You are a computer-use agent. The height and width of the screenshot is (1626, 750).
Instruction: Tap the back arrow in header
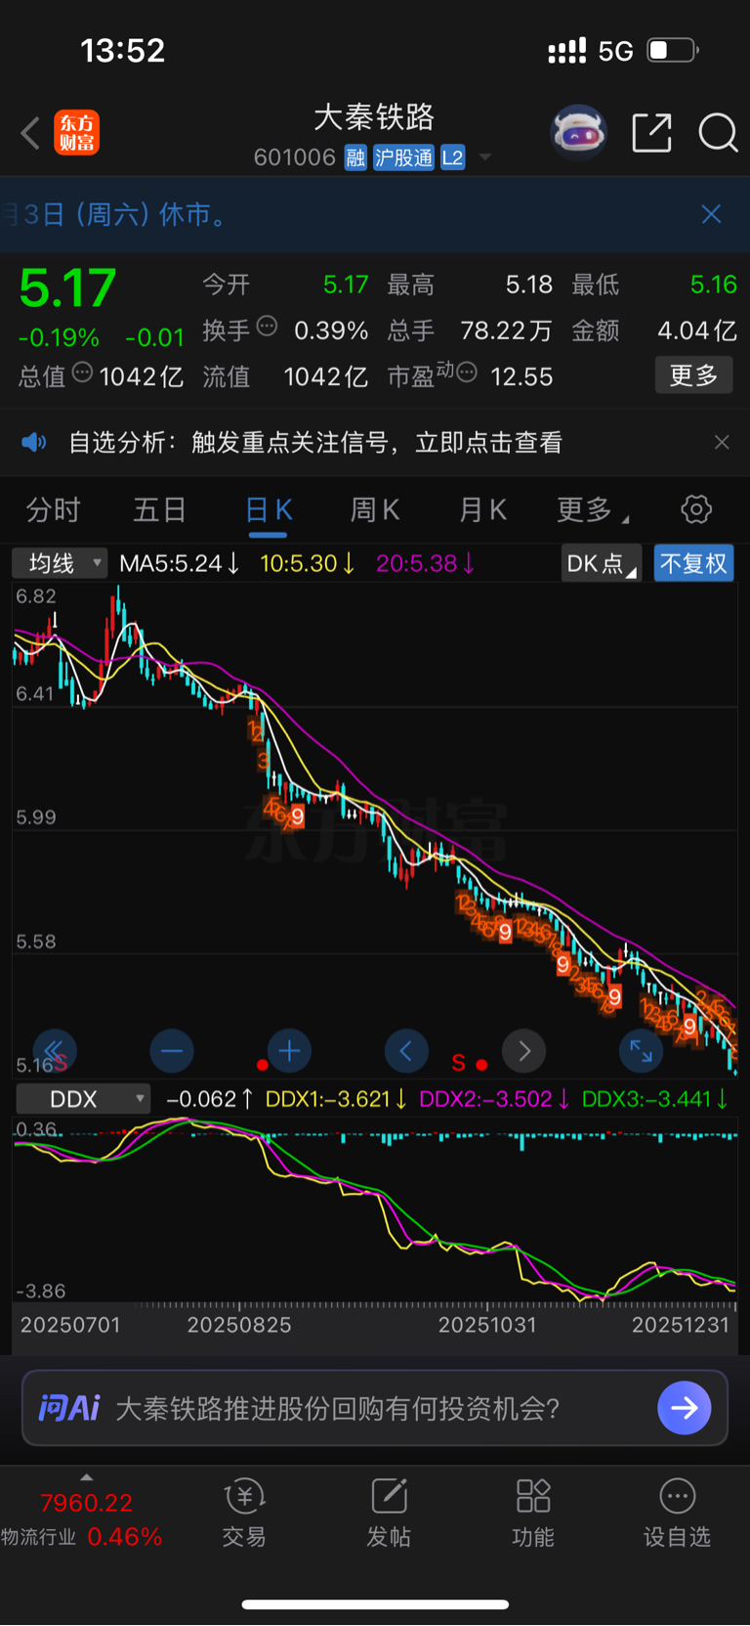click(x=30, y=133)
